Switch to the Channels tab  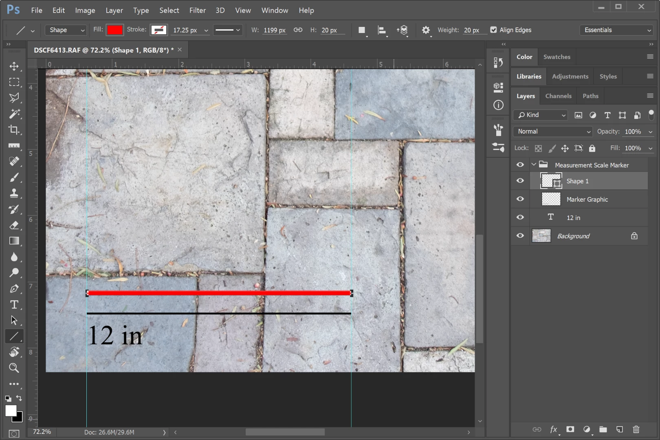pyautogui.click(x=558, y=96)
